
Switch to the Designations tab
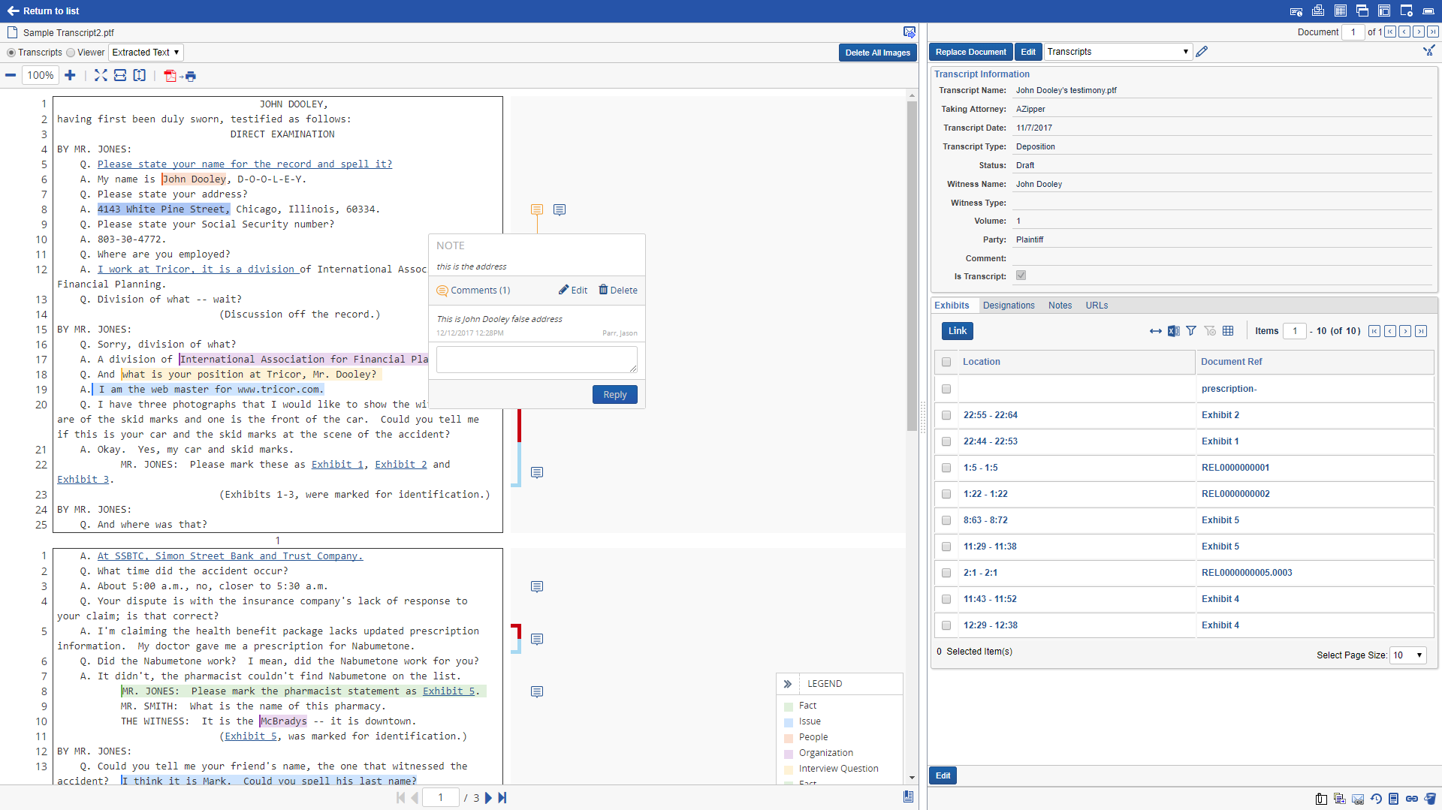point(1008,306)
